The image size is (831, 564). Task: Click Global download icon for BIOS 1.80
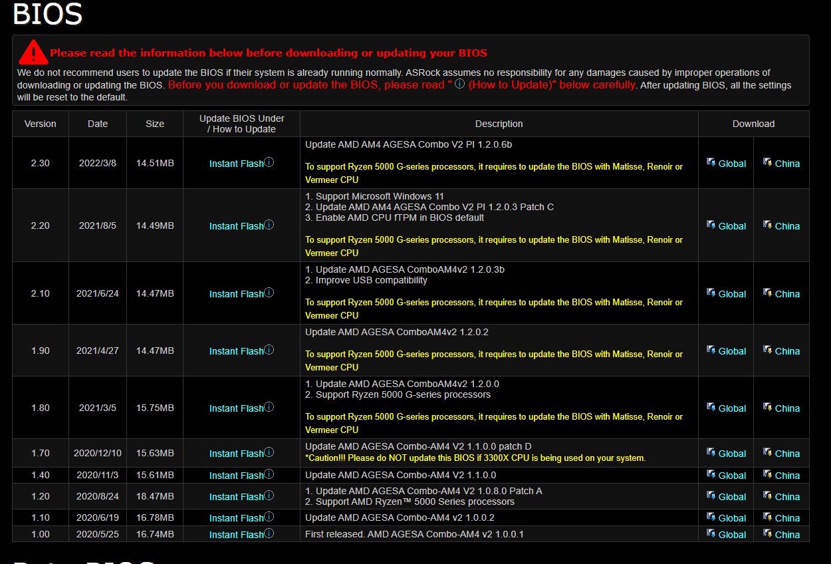(x=711, y=407)
